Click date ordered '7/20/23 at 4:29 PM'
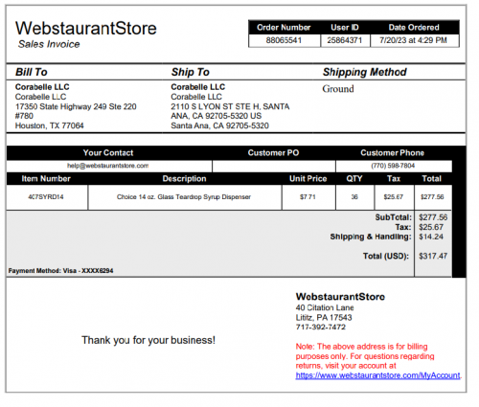Viewport: 479px width, 407px height. (x=413, y=40)
